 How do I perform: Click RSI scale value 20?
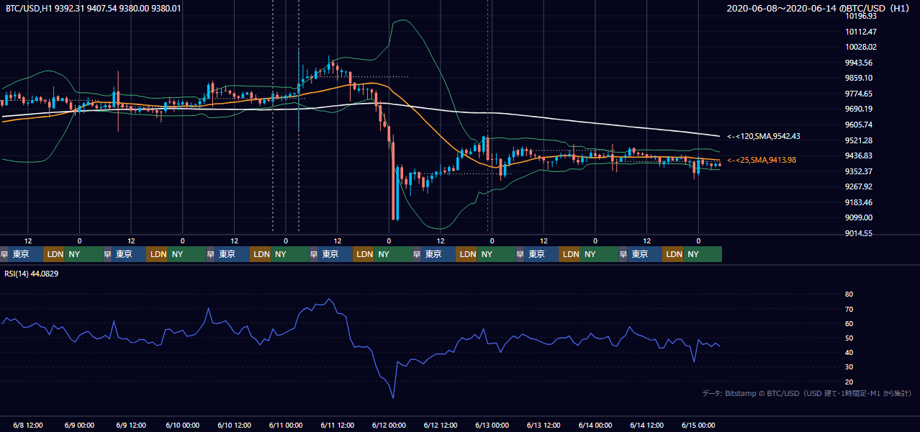tap(849, 382)
